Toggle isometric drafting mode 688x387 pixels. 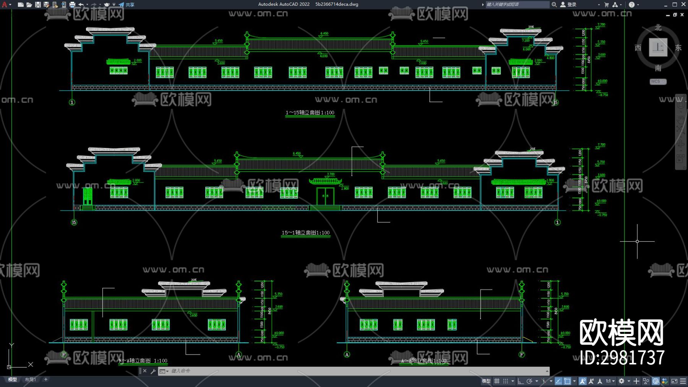[x=544, y=381]
